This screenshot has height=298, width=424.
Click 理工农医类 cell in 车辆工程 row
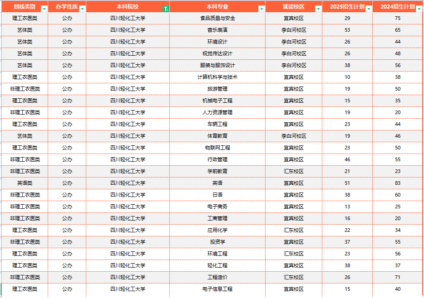point(25,125)
